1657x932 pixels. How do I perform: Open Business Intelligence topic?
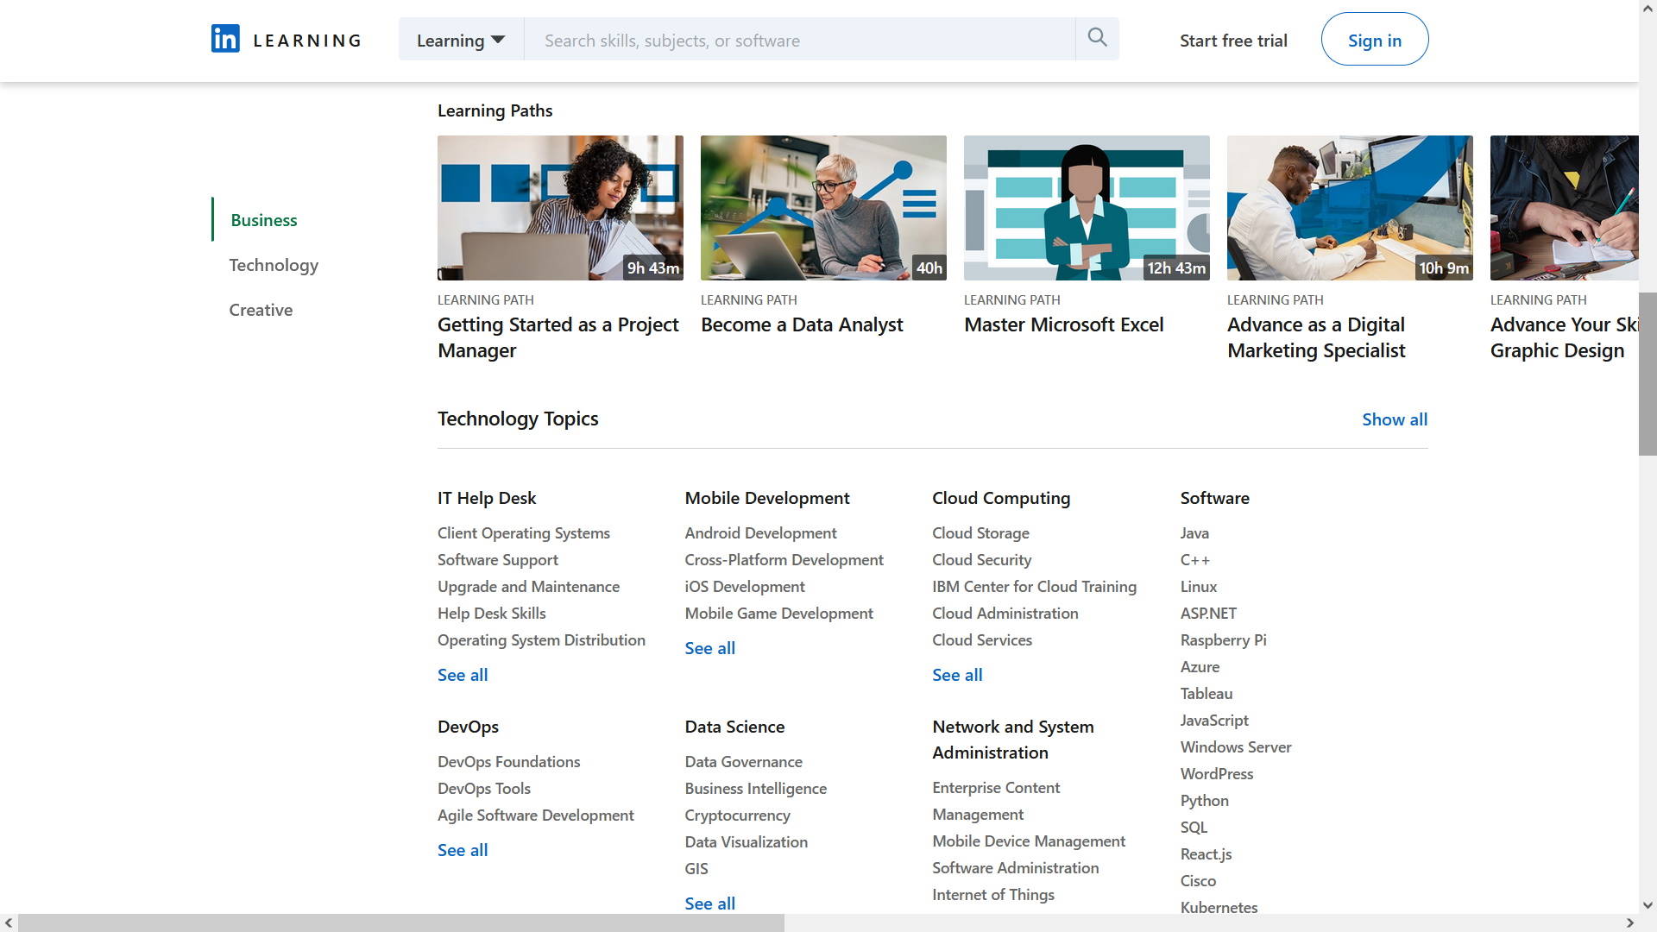click(755, 789)
